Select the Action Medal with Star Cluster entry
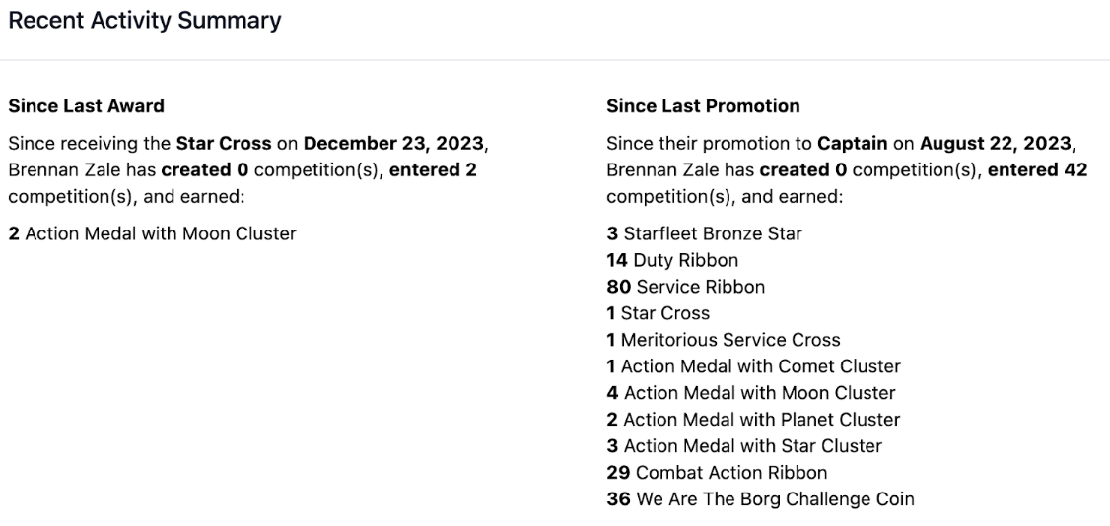 (744, 446)
